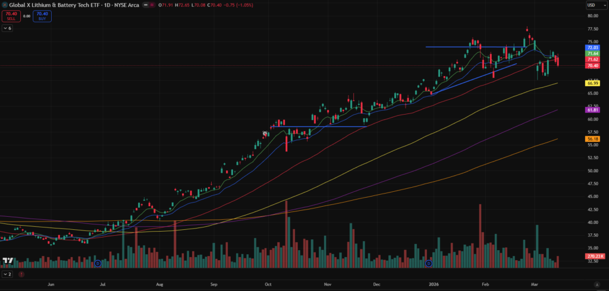The height and width of the screenshot is (291, 609).
Task: Click the event marker on the October candle
Action: click(x=265, y=133)
